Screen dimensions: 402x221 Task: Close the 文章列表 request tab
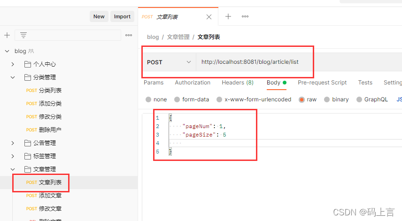[x=209, y=17]
